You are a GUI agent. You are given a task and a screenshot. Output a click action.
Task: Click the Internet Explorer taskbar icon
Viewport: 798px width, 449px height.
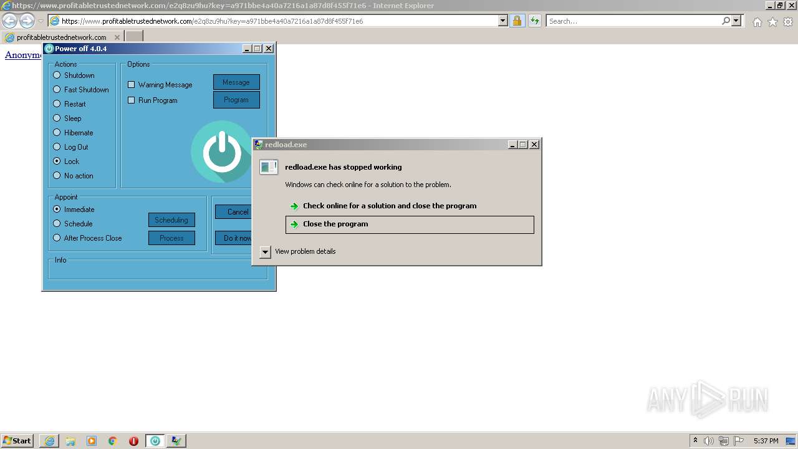click(x=49, y=441)
